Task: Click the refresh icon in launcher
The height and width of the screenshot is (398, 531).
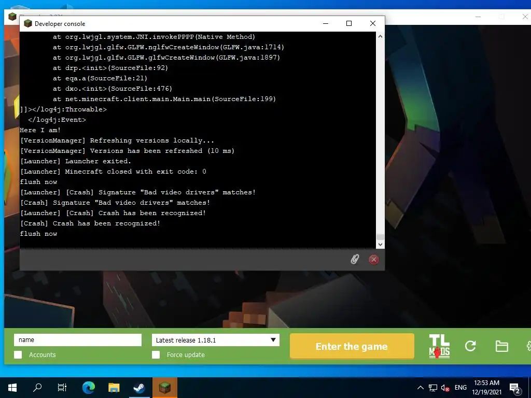Action: tap(470, 346)
